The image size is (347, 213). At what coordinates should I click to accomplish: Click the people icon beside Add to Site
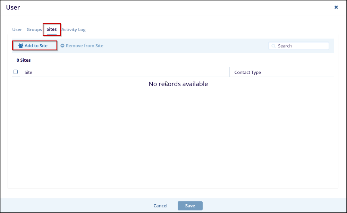point(20,46)
